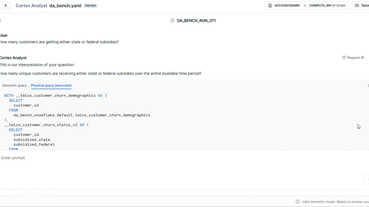Open the ACCOUNTADMIN COMPUTE_WH role selector
The height and width of the screenshot is (207, 369).
coord(307,5)
